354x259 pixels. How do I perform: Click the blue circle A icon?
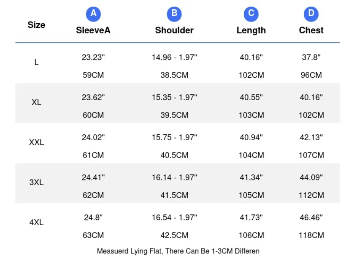(93, 14)
